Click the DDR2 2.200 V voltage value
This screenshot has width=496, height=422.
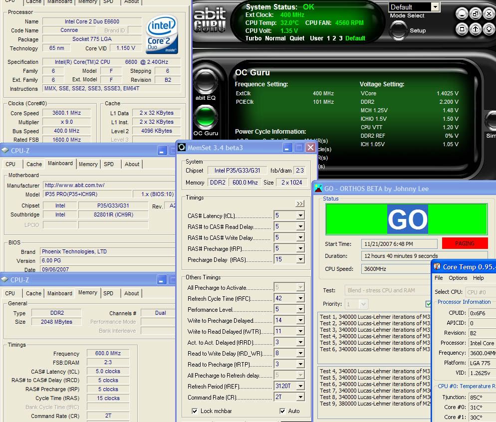[x=449, y=102]
